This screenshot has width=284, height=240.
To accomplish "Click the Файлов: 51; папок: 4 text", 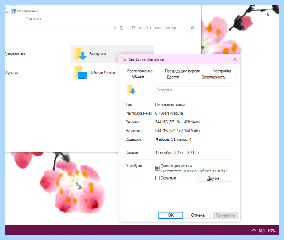I will click(173, 139).
